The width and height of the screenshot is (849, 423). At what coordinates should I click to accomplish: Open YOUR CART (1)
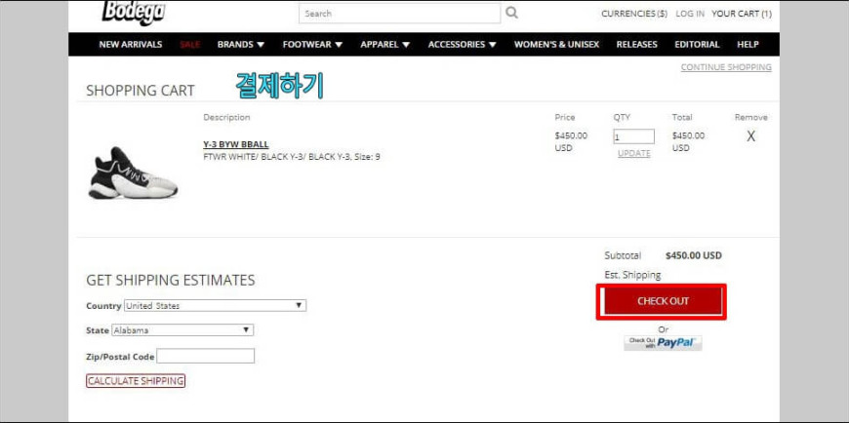tap(742, 14)
